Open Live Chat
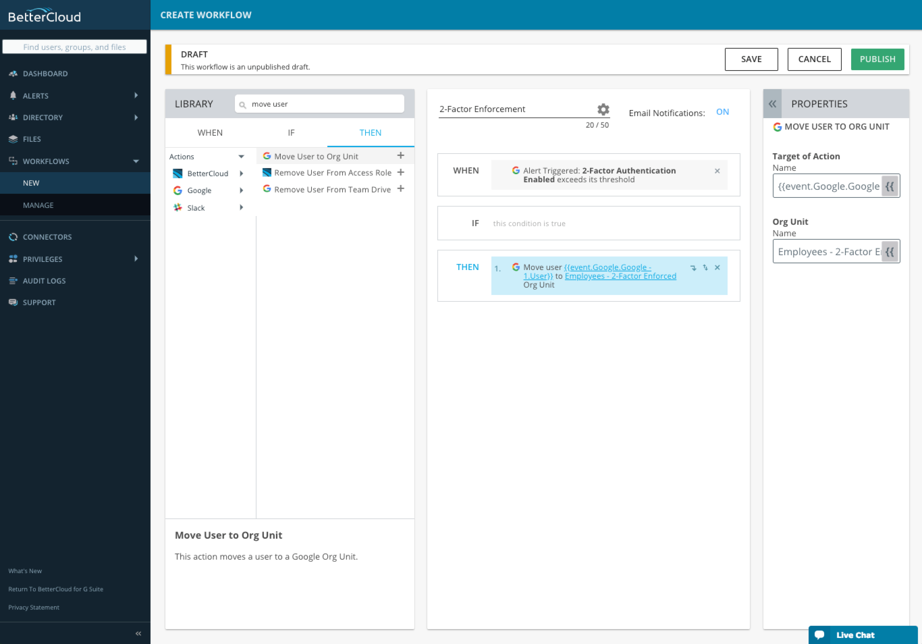 pyautogui.click(x=863, y=635)
